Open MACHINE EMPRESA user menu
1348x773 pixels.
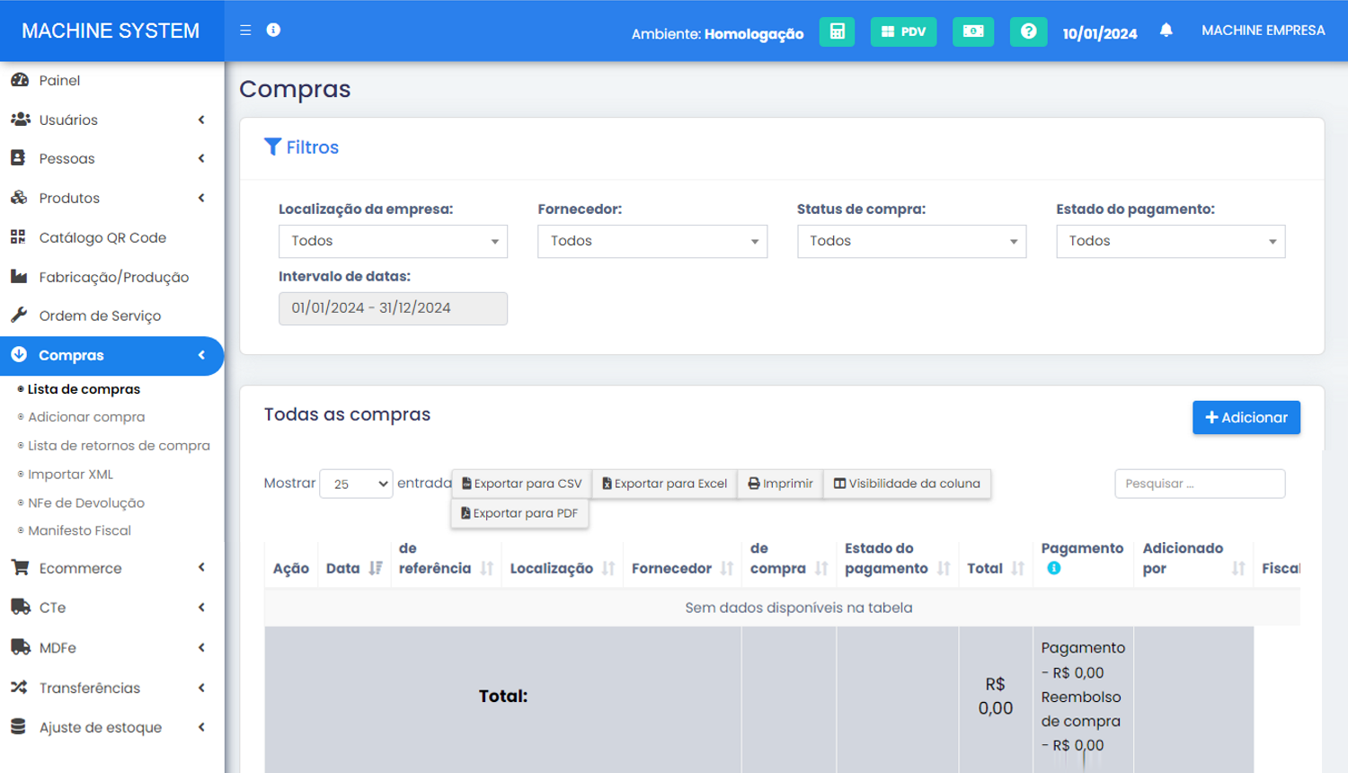[1263, 31]
